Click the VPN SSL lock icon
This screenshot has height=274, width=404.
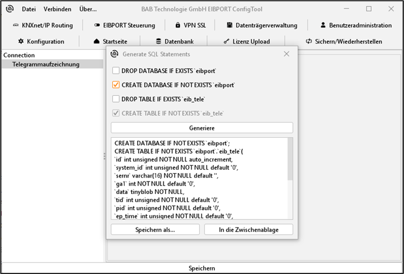pos(178,25)
